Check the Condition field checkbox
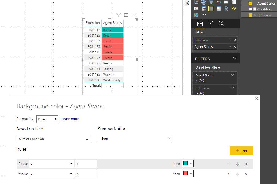This screenshot has width=277, height=184. click(x=250, y=9)
